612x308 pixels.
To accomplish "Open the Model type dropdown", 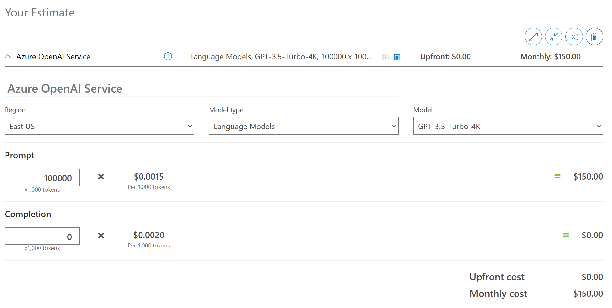I will coord(304,126).
